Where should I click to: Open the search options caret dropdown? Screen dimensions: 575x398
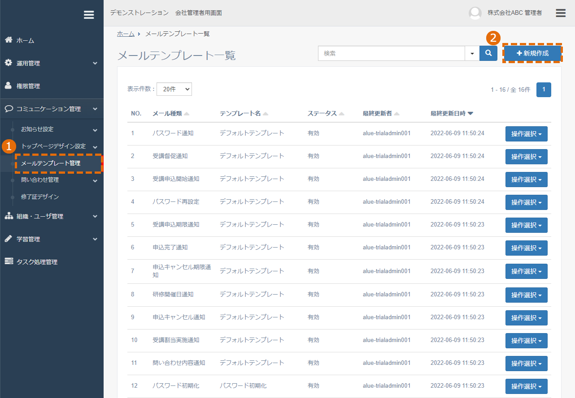point(472,53)
